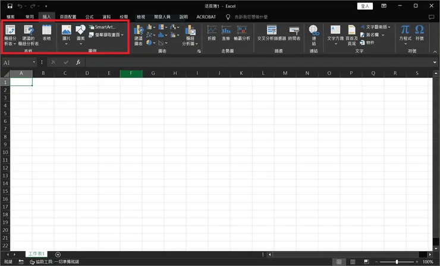Insert a PivotChart (樞紐分析圖)
Screen dimensions: 440x266
point(190,35)
